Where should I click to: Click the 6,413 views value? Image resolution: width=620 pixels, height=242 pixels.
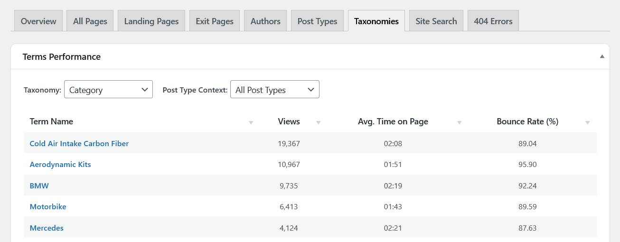[289, 206]
